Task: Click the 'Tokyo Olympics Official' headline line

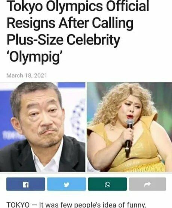Action: coord(78,6)
